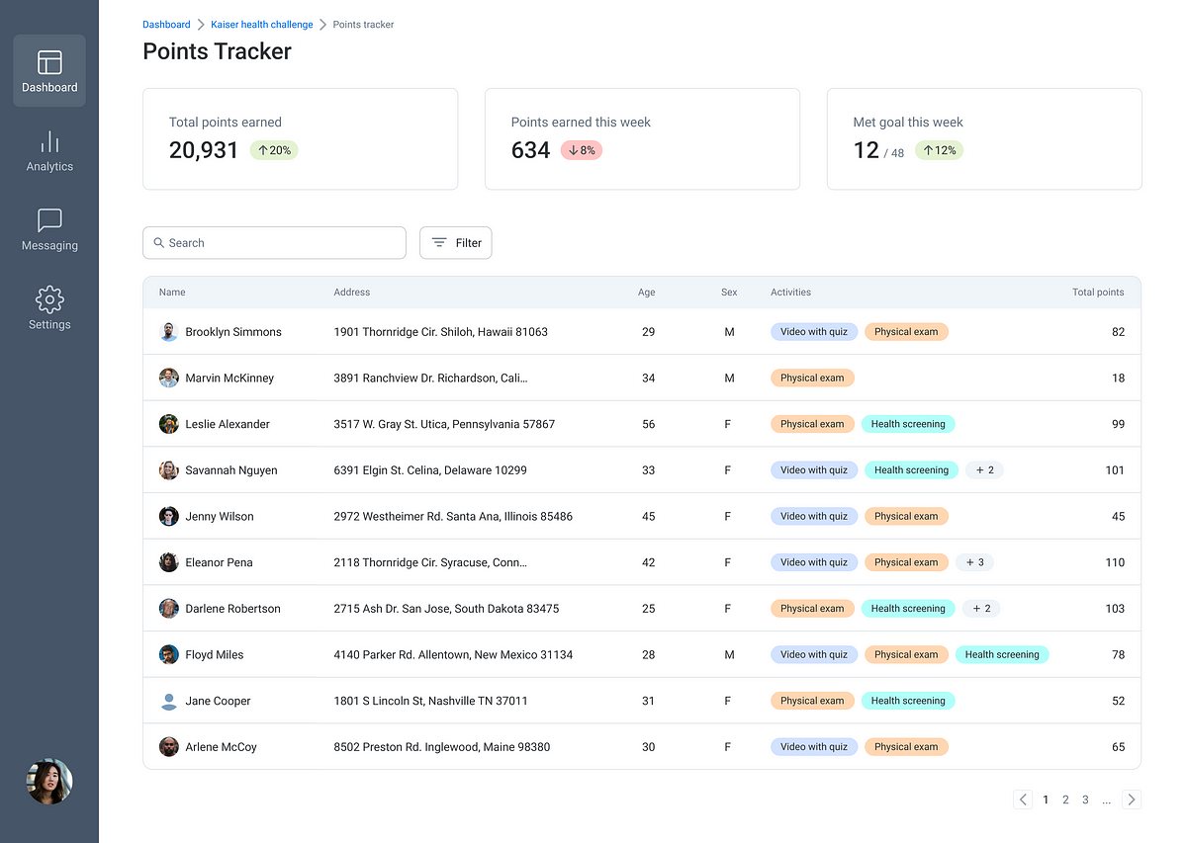Click Brooklyn Simmons' avatar picture
1187x843 pixels.
tap(169, 332)
